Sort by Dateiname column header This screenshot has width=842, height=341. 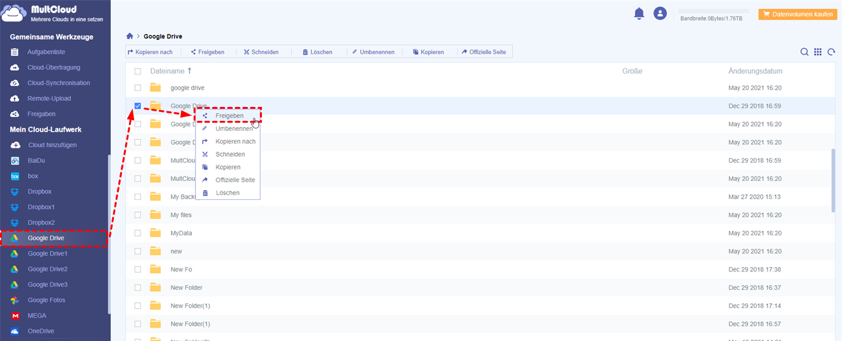[171, 71]
